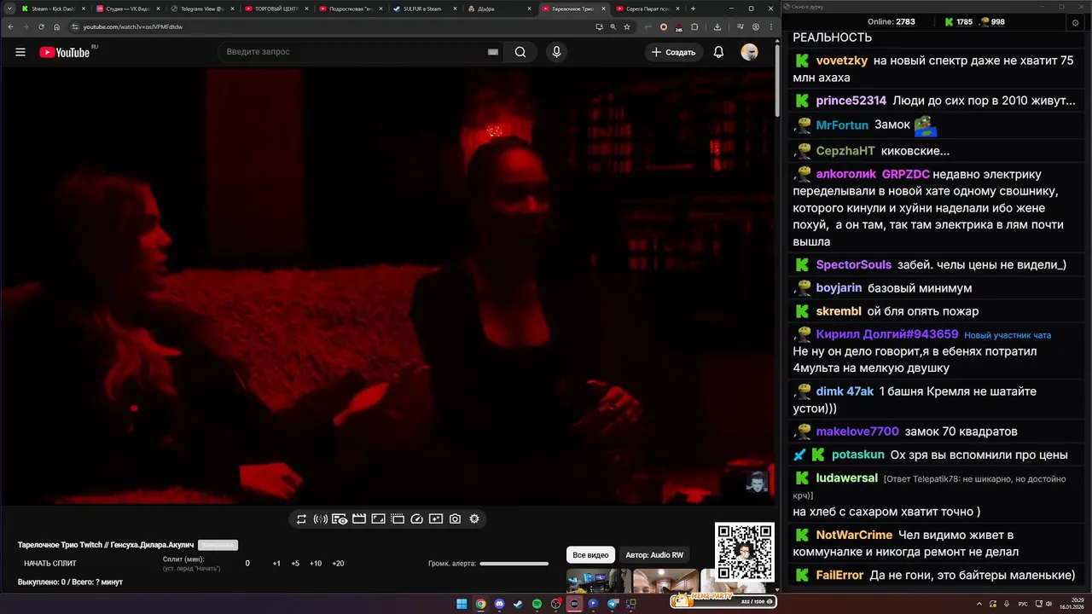
Task: Open Chrome from the Windows taskbar
Action: [x=480, y=604]
